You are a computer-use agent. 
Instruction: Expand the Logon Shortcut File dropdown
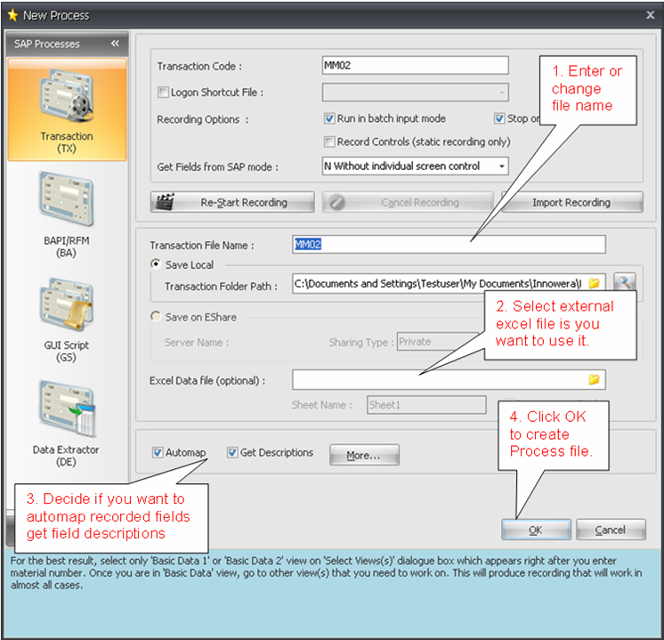coord(502,93)
